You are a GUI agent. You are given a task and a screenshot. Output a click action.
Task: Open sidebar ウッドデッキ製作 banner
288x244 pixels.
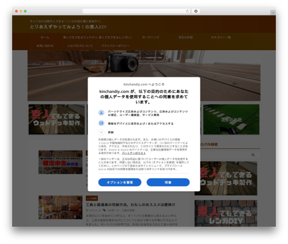tap(226, 178)
